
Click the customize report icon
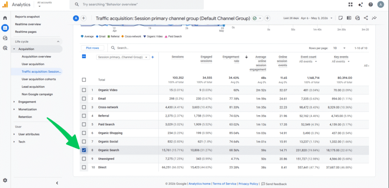357,18
